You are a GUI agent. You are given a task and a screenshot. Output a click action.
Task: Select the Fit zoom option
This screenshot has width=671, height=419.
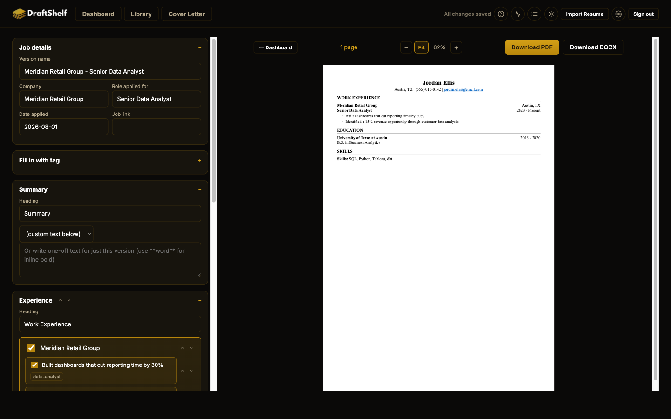coord(421,47)
